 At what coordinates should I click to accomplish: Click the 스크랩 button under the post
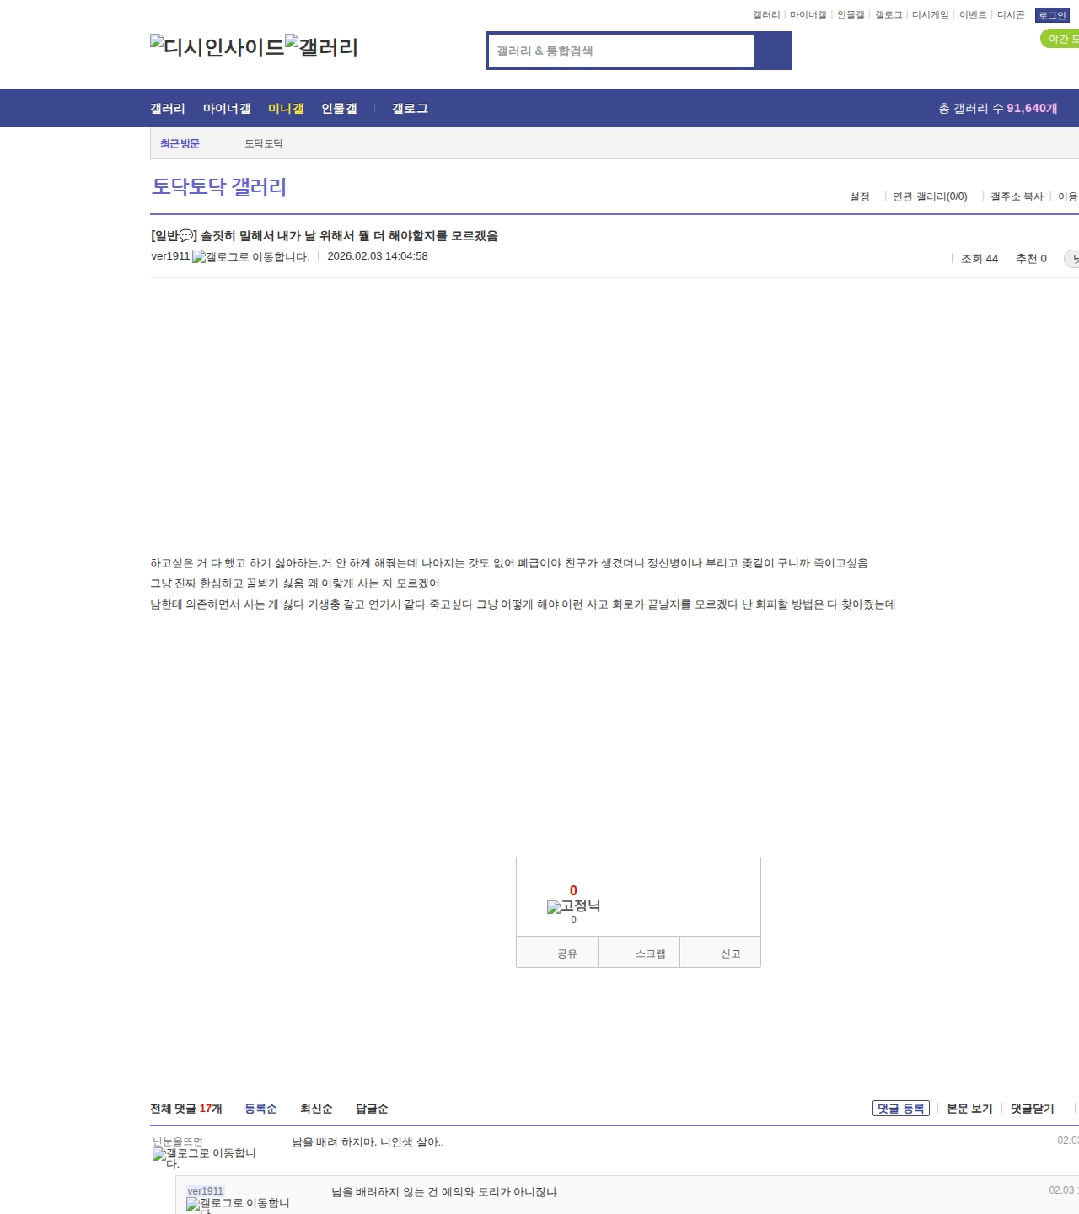pyautogui.click(x=650, y=953)
